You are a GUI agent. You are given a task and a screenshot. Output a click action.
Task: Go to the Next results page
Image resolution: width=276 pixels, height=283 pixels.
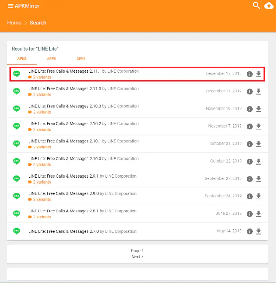(x=137, y=257)
